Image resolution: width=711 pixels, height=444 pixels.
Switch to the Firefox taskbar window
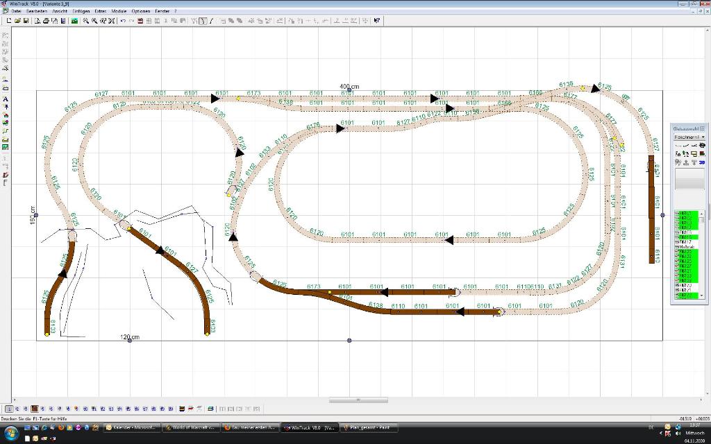tap(250, 427)
